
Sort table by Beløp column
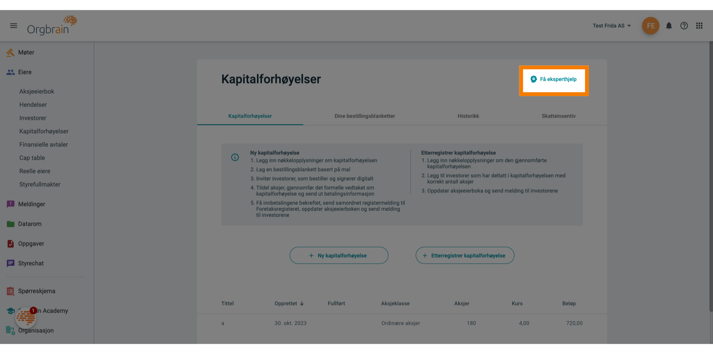(x=569, y=304)
